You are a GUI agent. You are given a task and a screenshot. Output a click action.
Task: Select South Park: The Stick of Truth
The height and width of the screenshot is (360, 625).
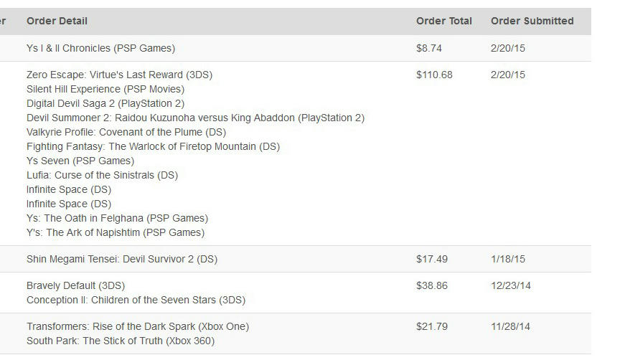tap(121, 341)
